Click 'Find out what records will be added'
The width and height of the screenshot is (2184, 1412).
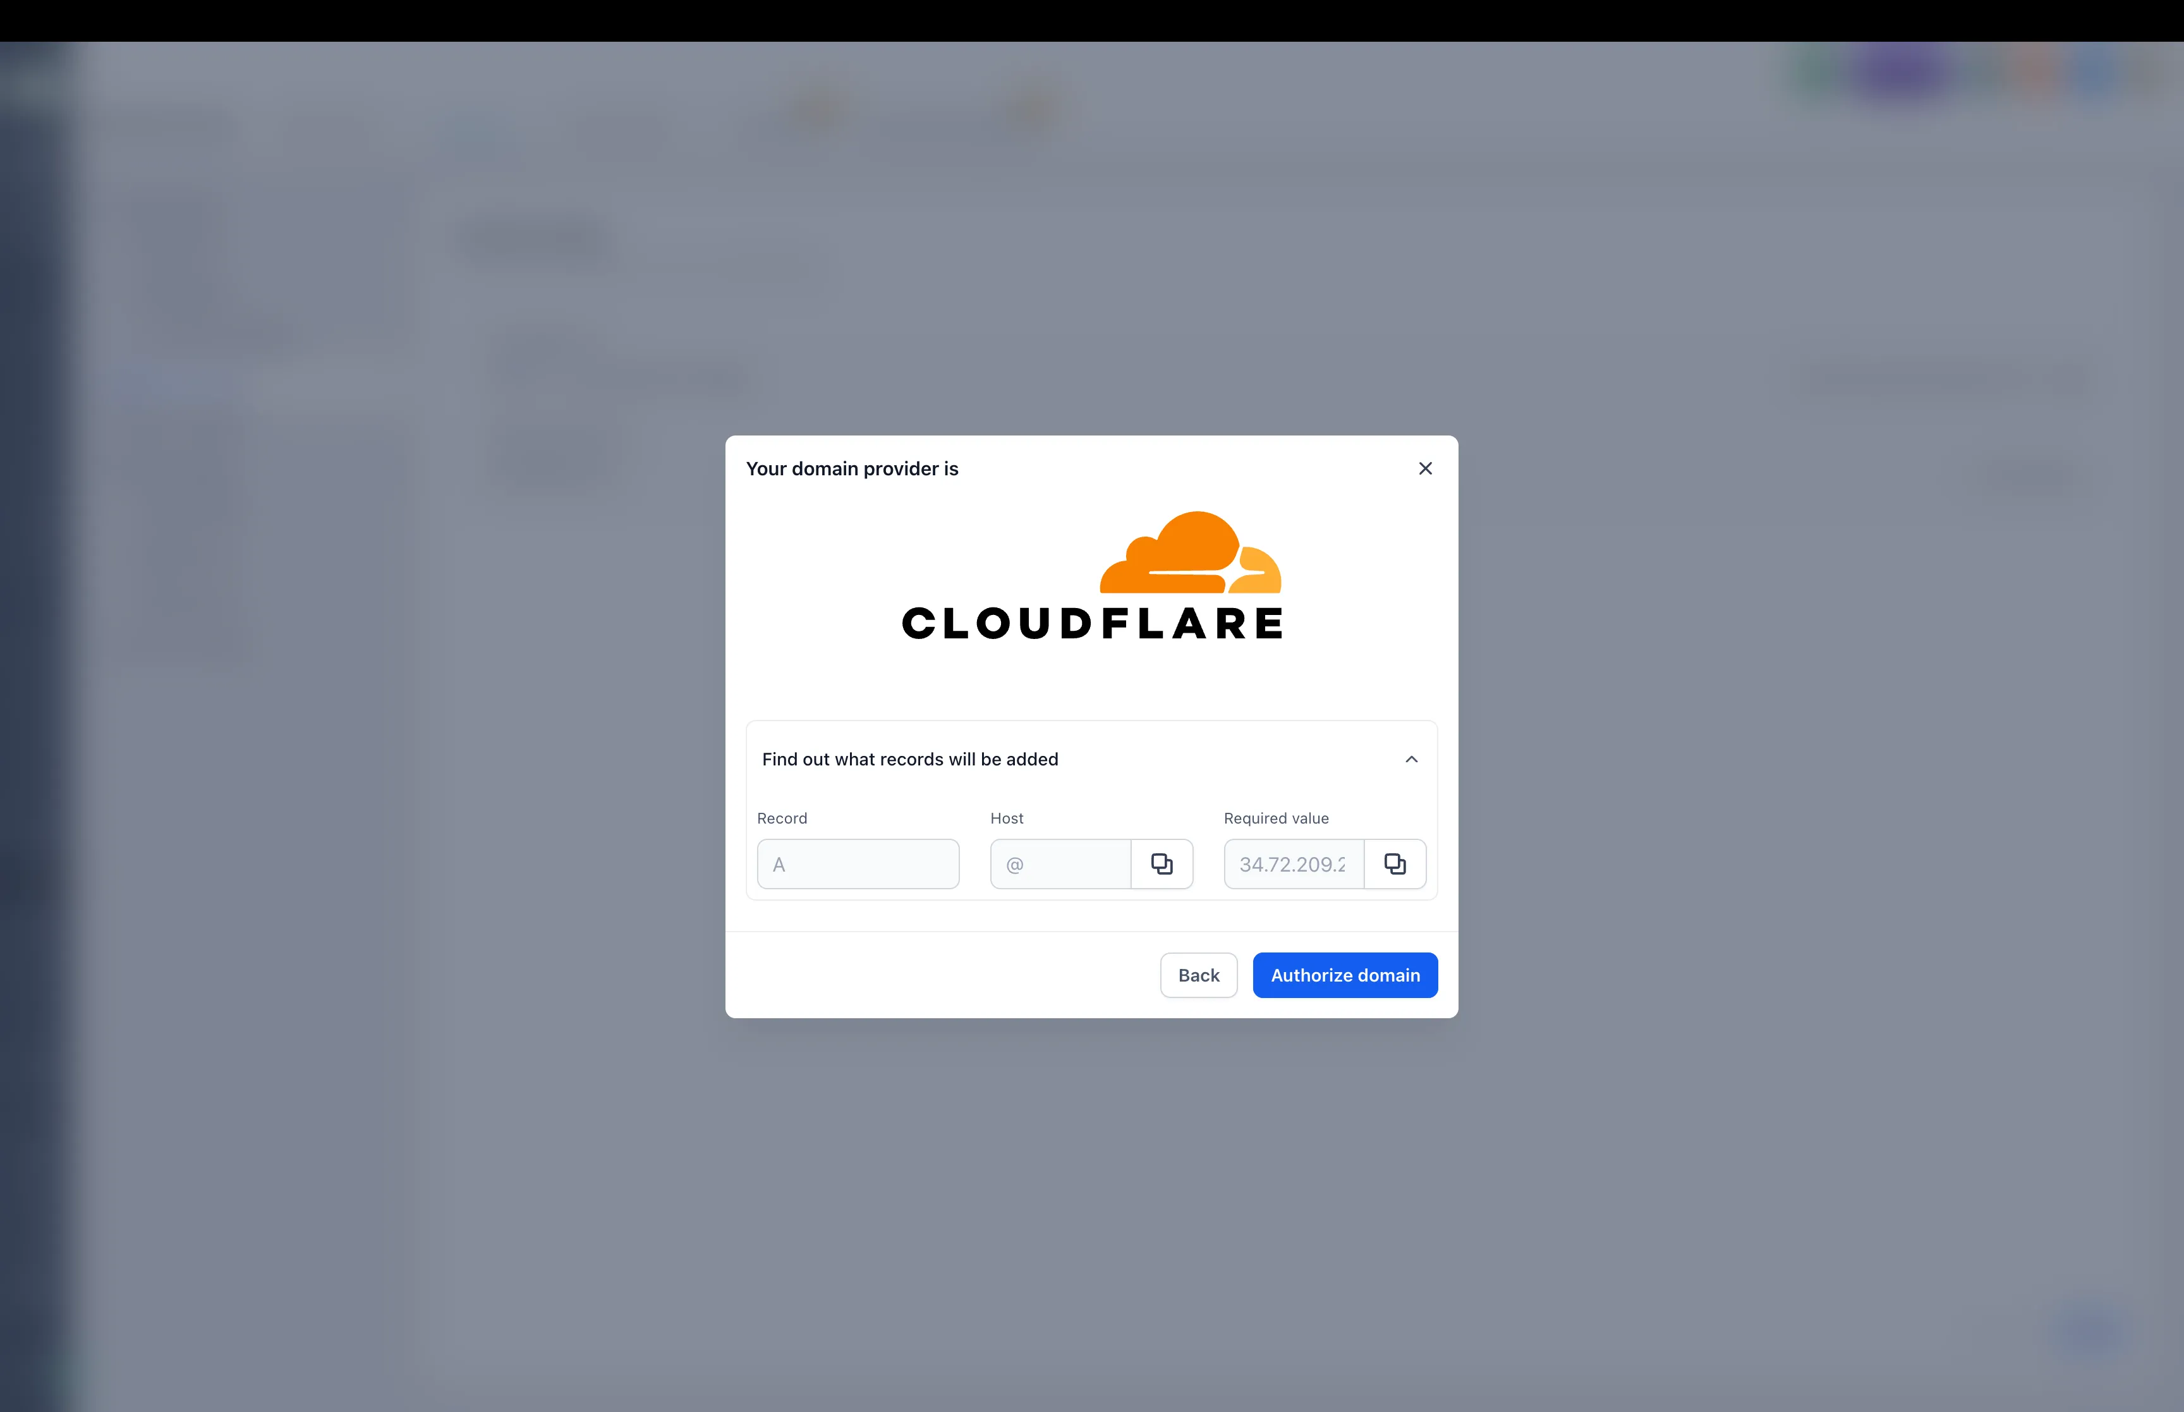[909, 759]
